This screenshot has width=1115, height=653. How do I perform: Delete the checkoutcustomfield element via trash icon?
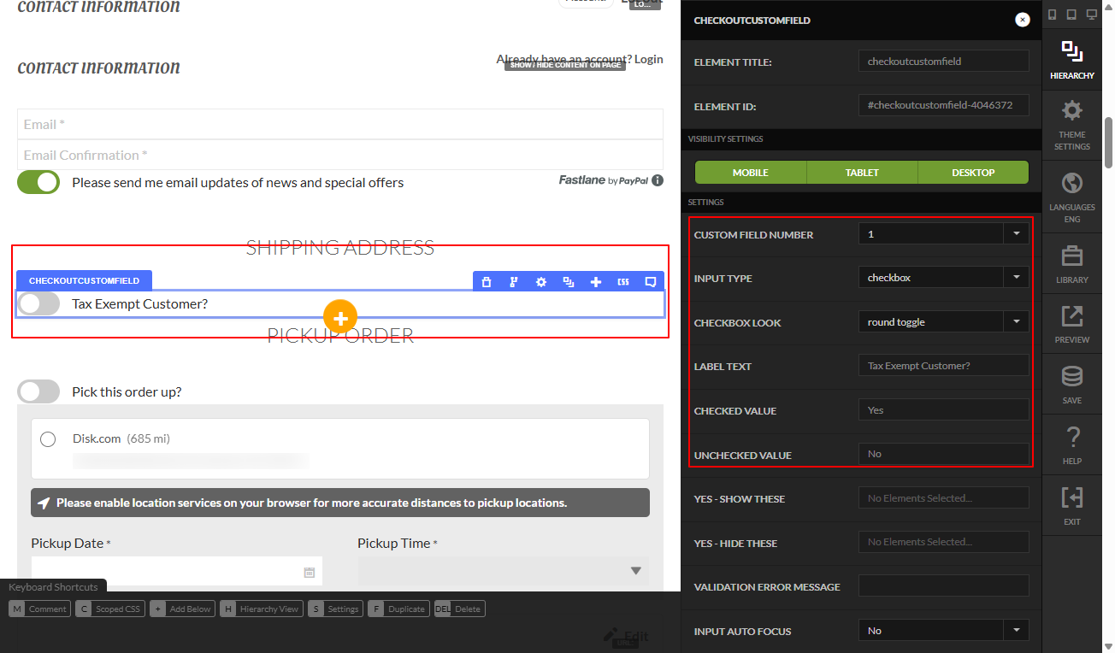(487, 282)
